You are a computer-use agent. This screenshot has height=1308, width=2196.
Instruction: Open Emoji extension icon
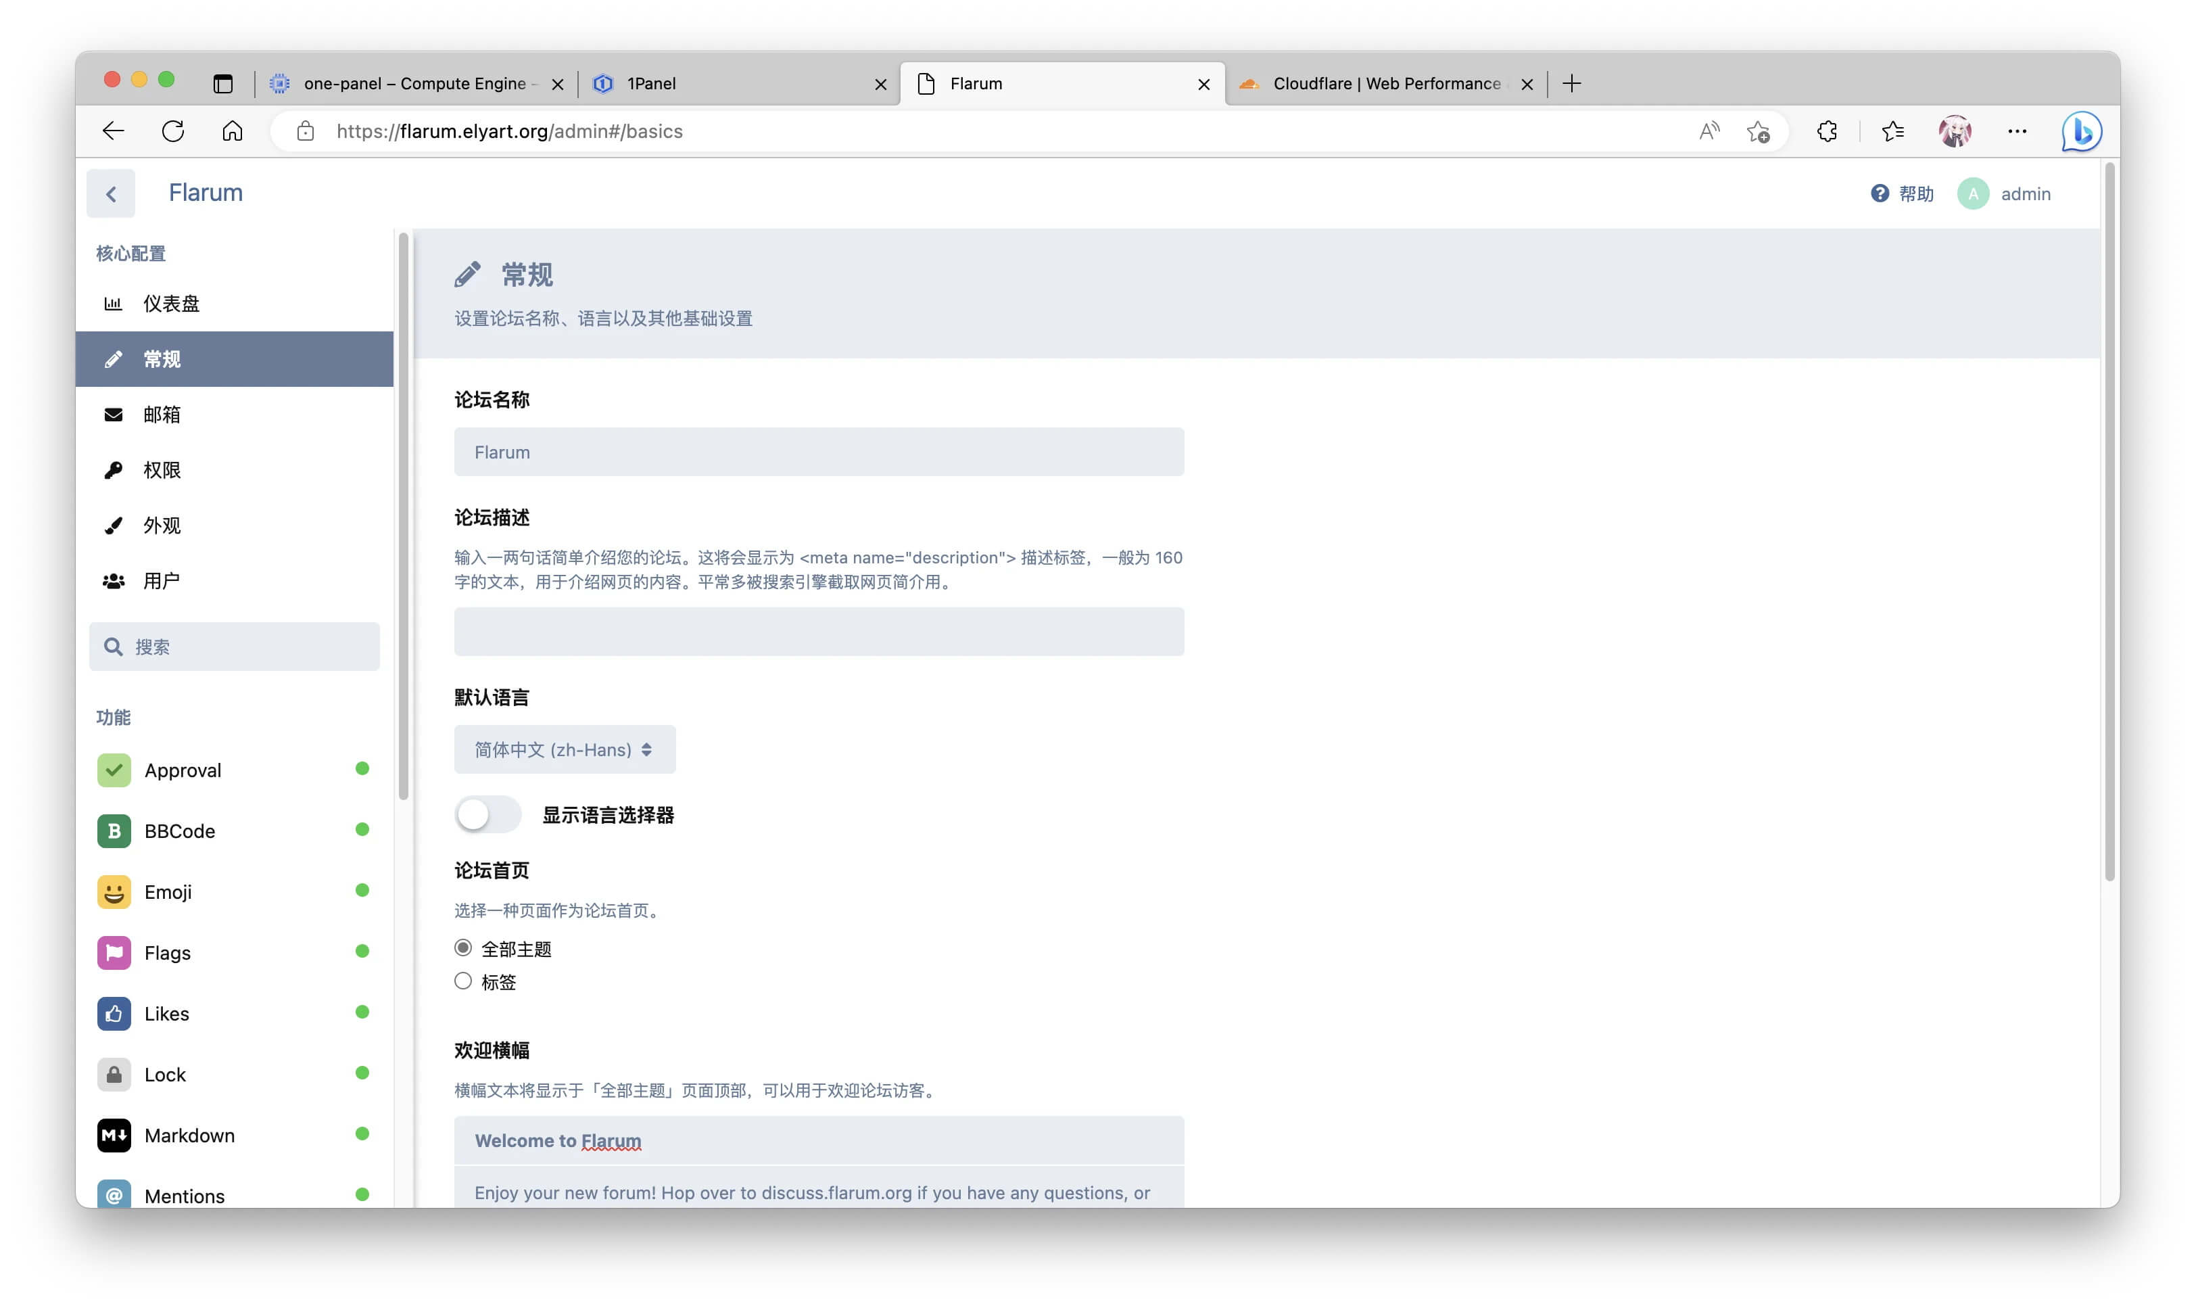[114, 892]
